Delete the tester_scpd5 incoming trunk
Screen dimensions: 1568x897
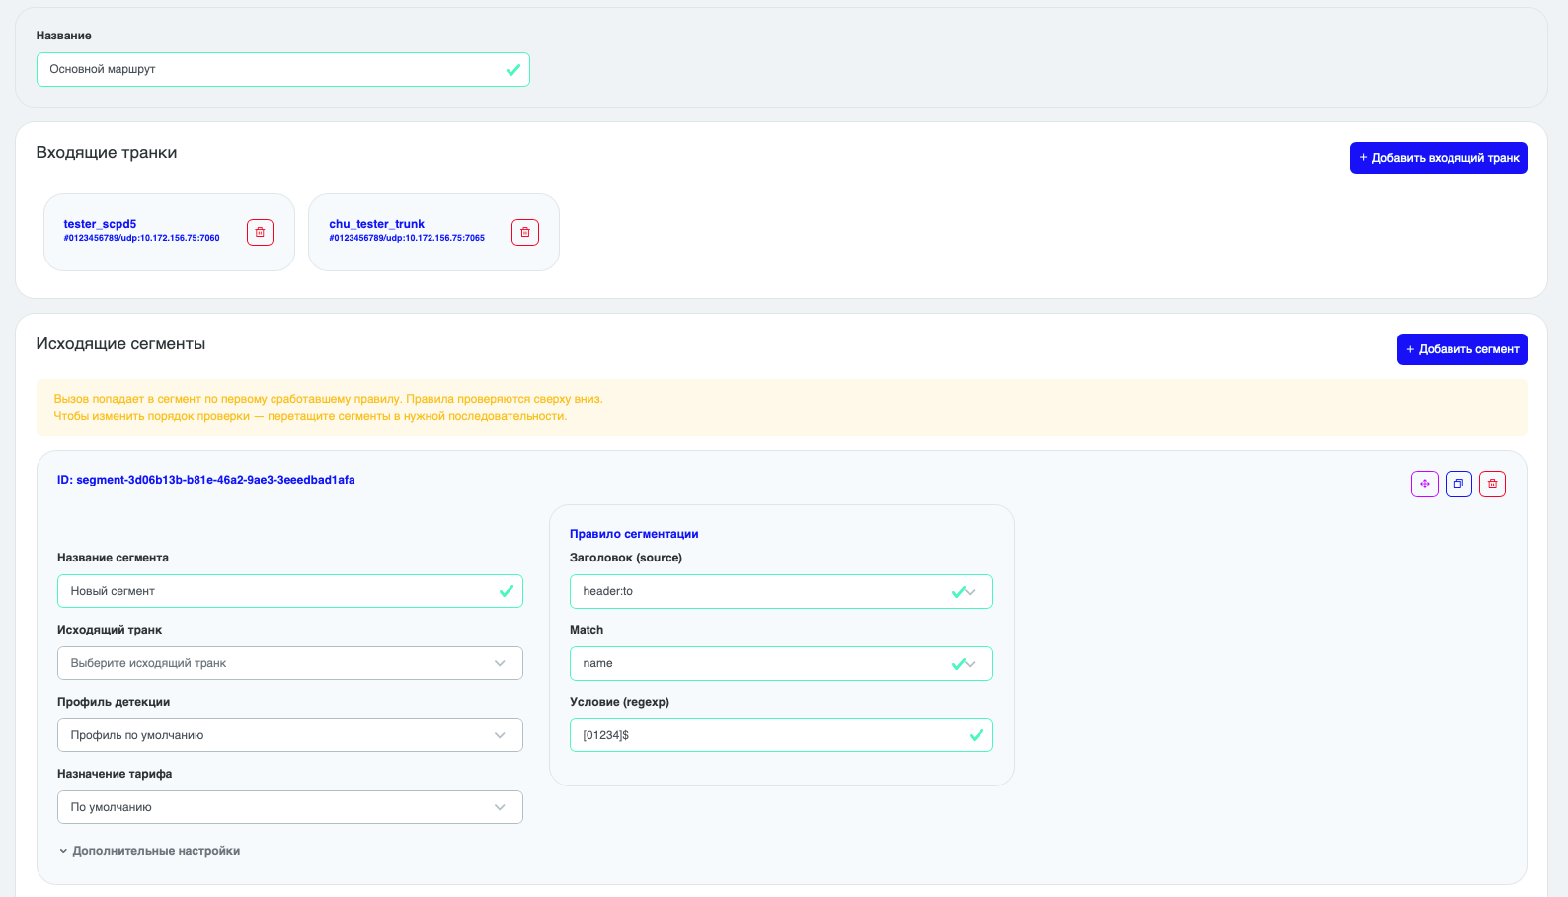tap(260, 232)
